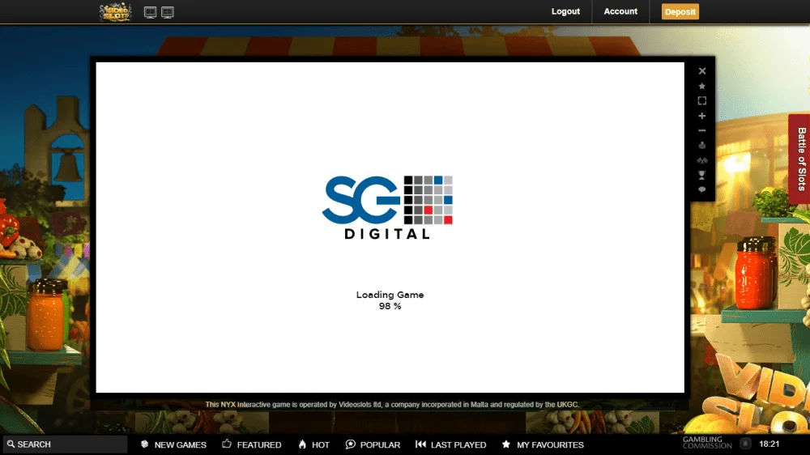Toggle fullscreen mode for the game
Screen dimensions: 810x455
coord(702,100)
